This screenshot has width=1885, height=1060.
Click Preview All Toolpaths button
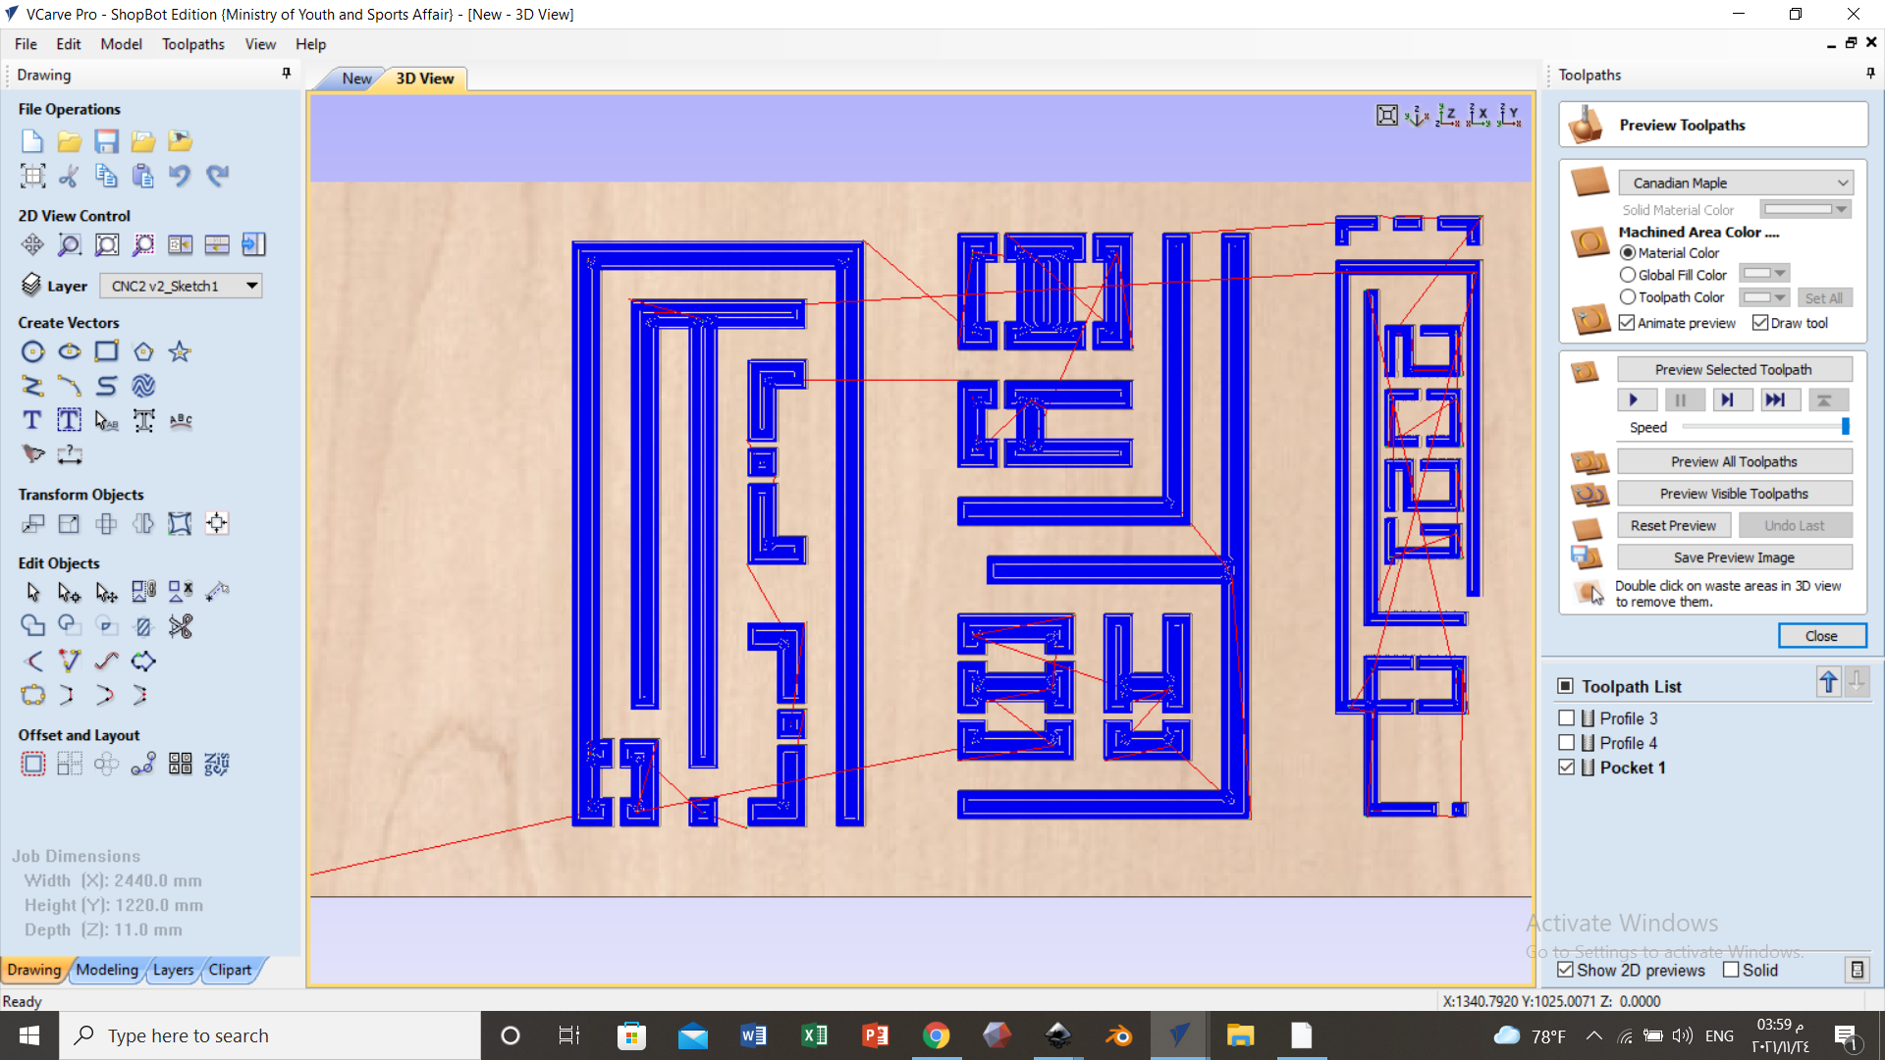[x=1734, y=461]
